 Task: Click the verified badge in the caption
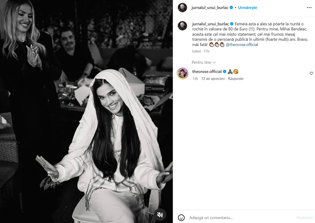pos(232,24)
